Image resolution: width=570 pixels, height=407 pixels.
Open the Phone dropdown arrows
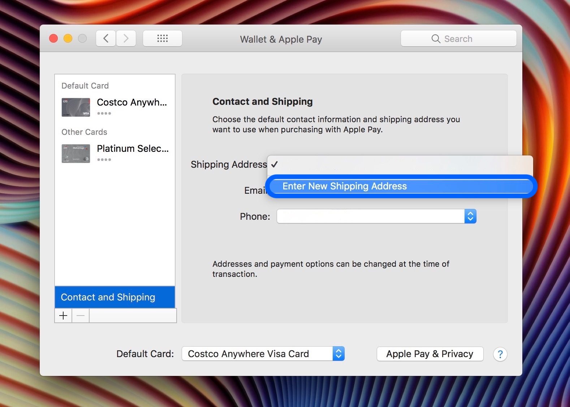pyautogui.click(x=470, y=216)
